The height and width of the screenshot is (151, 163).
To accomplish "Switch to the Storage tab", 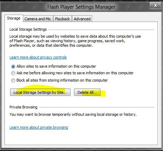I will (14, 18).
